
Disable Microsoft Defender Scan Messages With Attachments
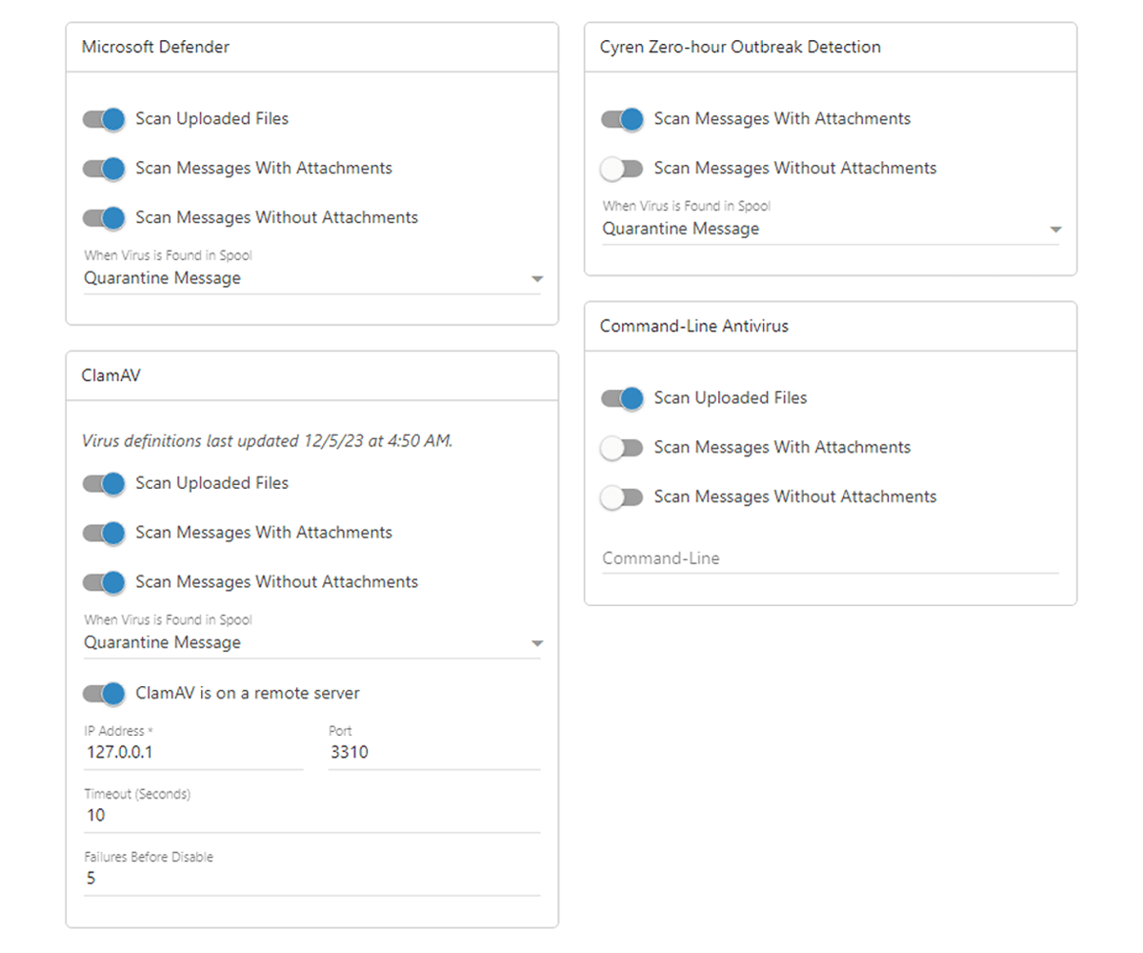104,169
